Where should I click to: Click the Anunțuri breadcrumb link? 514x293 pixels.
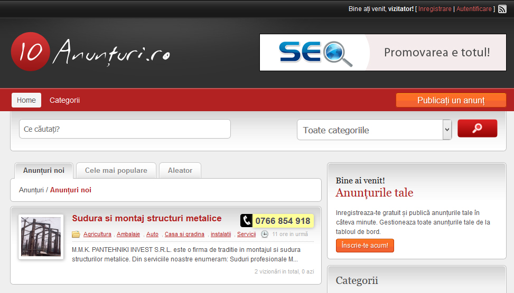(31, 190)
